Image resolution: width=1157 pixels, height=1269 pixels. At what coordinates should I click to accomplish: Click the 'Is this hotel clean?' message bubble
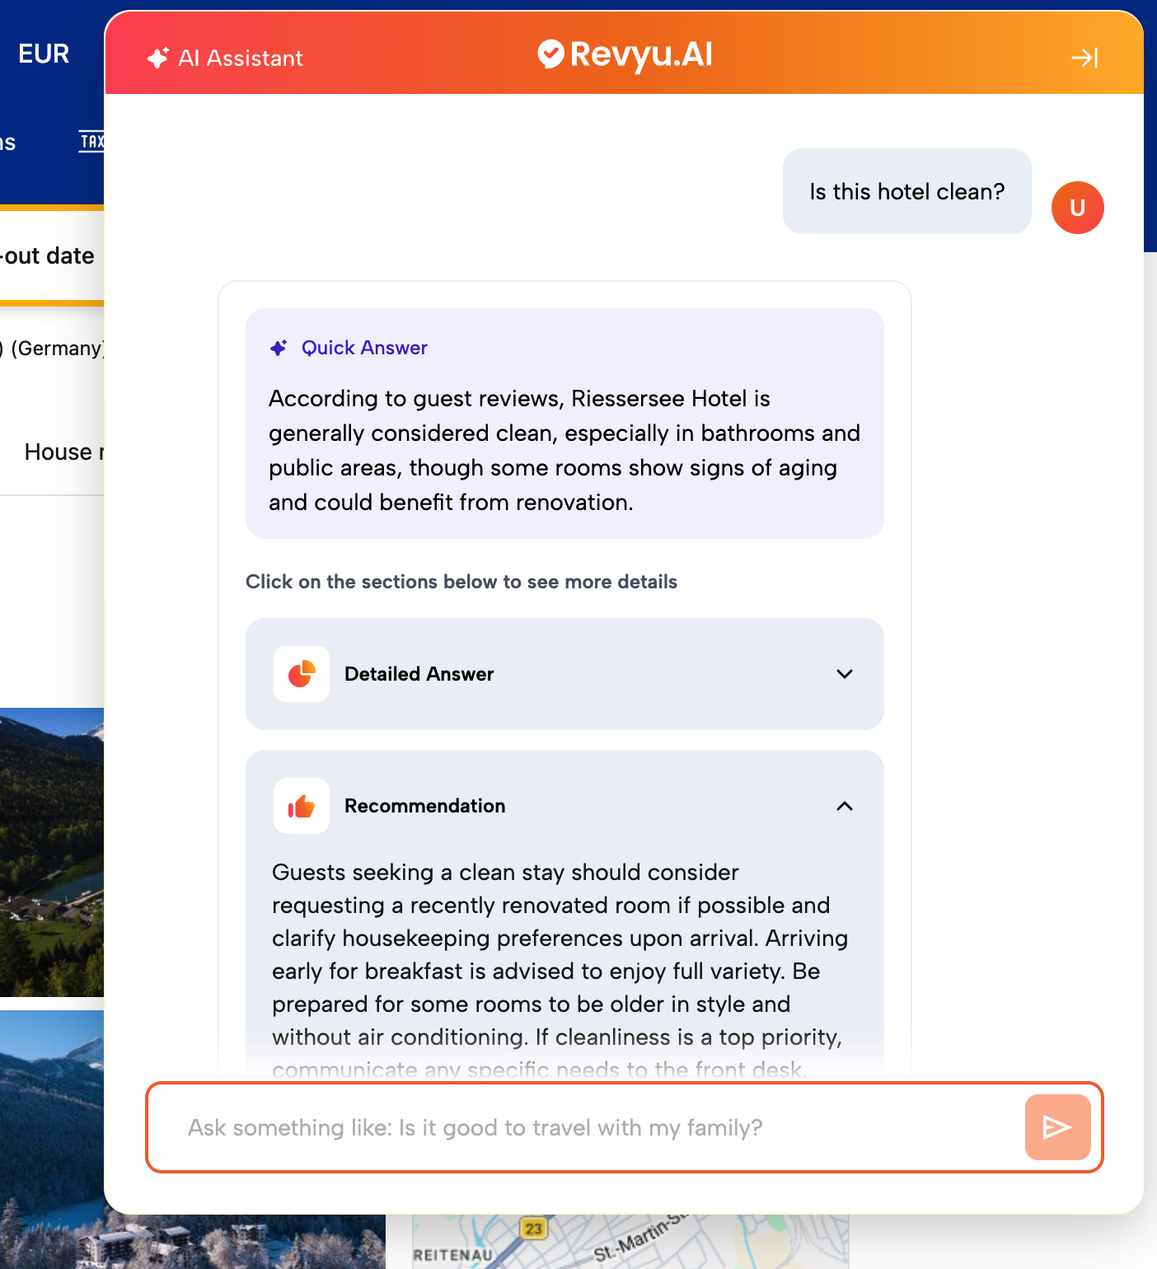click(x=907, y=191)
